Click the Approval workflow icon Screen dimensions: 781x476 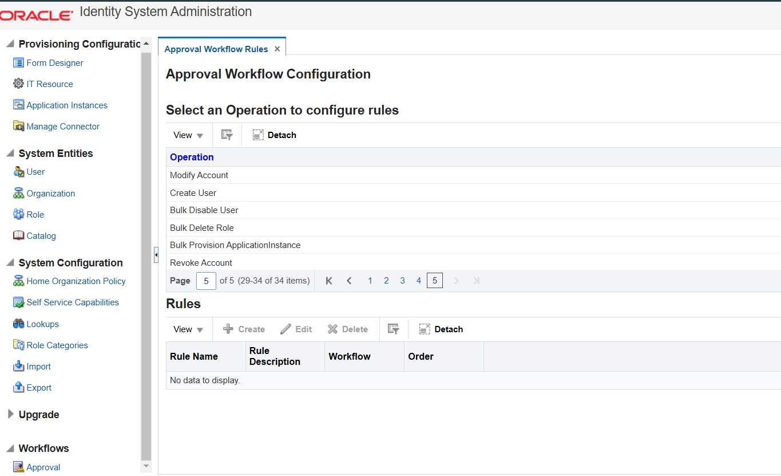[18, 467]
